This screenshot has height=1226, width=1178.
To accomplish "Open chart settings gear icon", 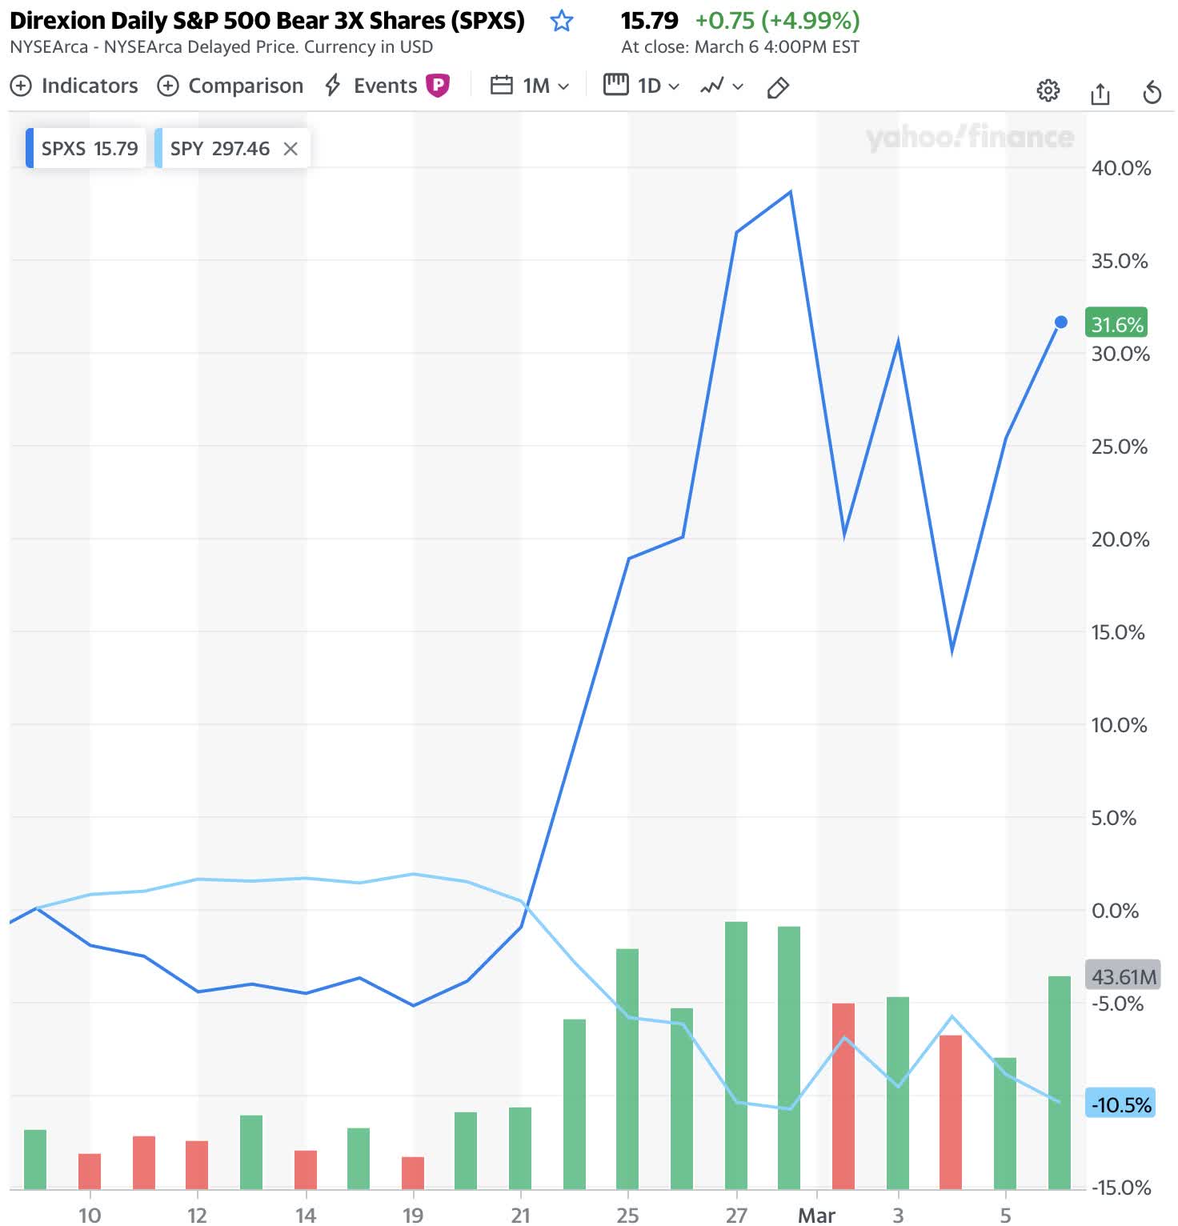I will tap(1048, 90).
